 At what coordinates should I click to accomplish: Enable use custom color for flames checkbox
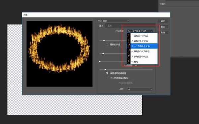[107, 78]
